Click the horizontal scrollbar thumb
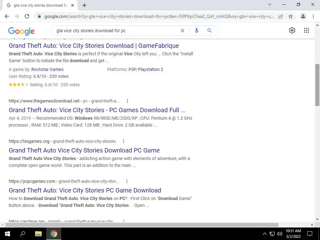The image size is (320, 240). (142, 225)
